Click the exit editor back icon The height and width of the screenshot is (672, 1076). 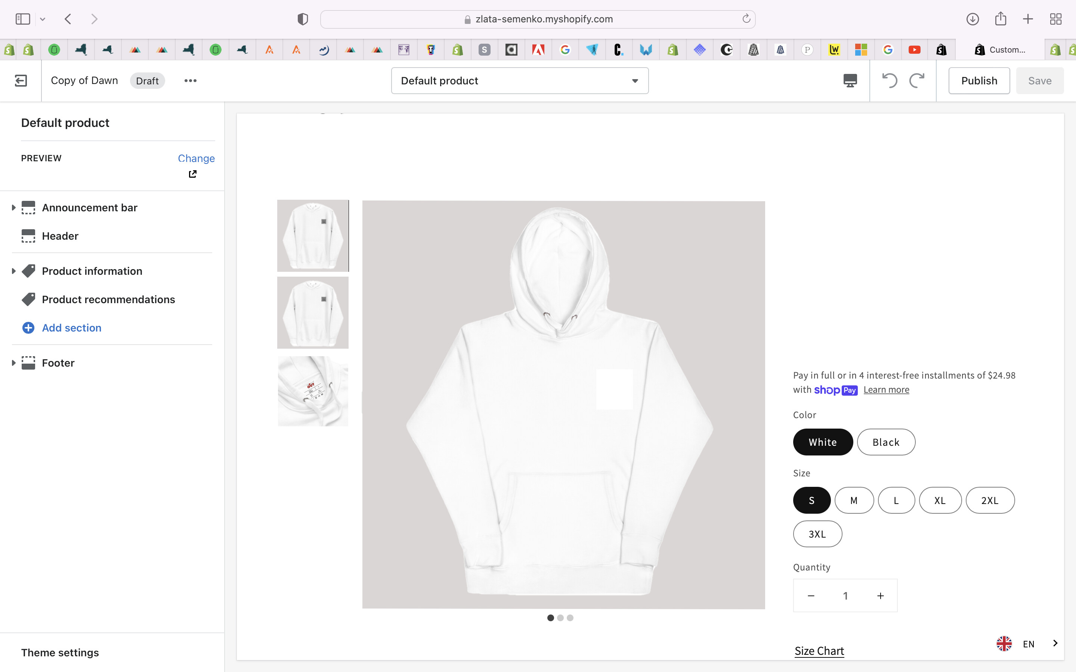point(21,80)
